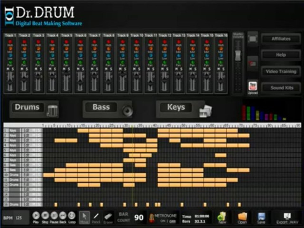Click the drum icon beside Drums
Viewport: 304px width, 228px height.
(52, 111)
